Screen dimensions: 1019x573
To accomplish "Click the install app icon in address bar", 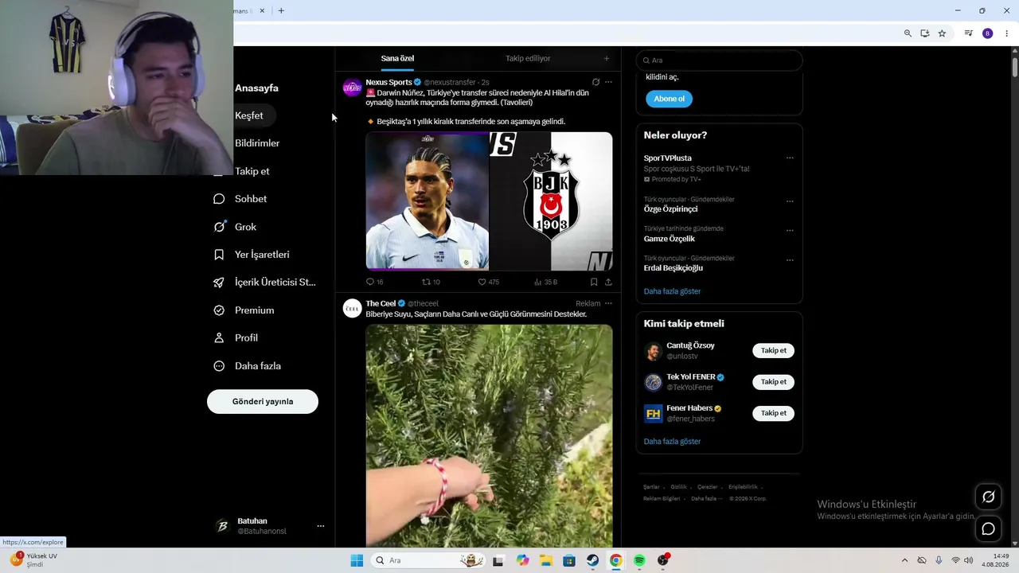I will [924, 33].
